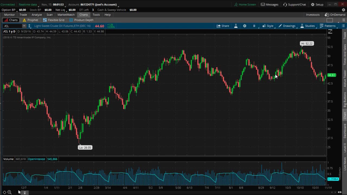Open the Dashboard sidebar panel

tap(345, 131)
